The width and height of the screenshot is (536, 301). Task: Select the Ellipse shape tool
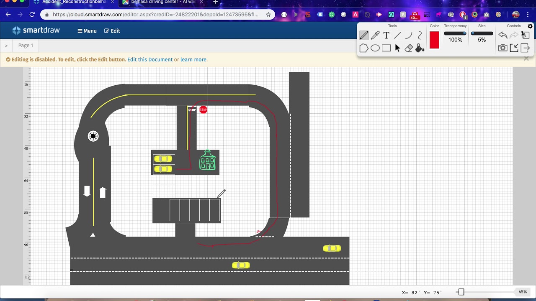click(375, 48)
